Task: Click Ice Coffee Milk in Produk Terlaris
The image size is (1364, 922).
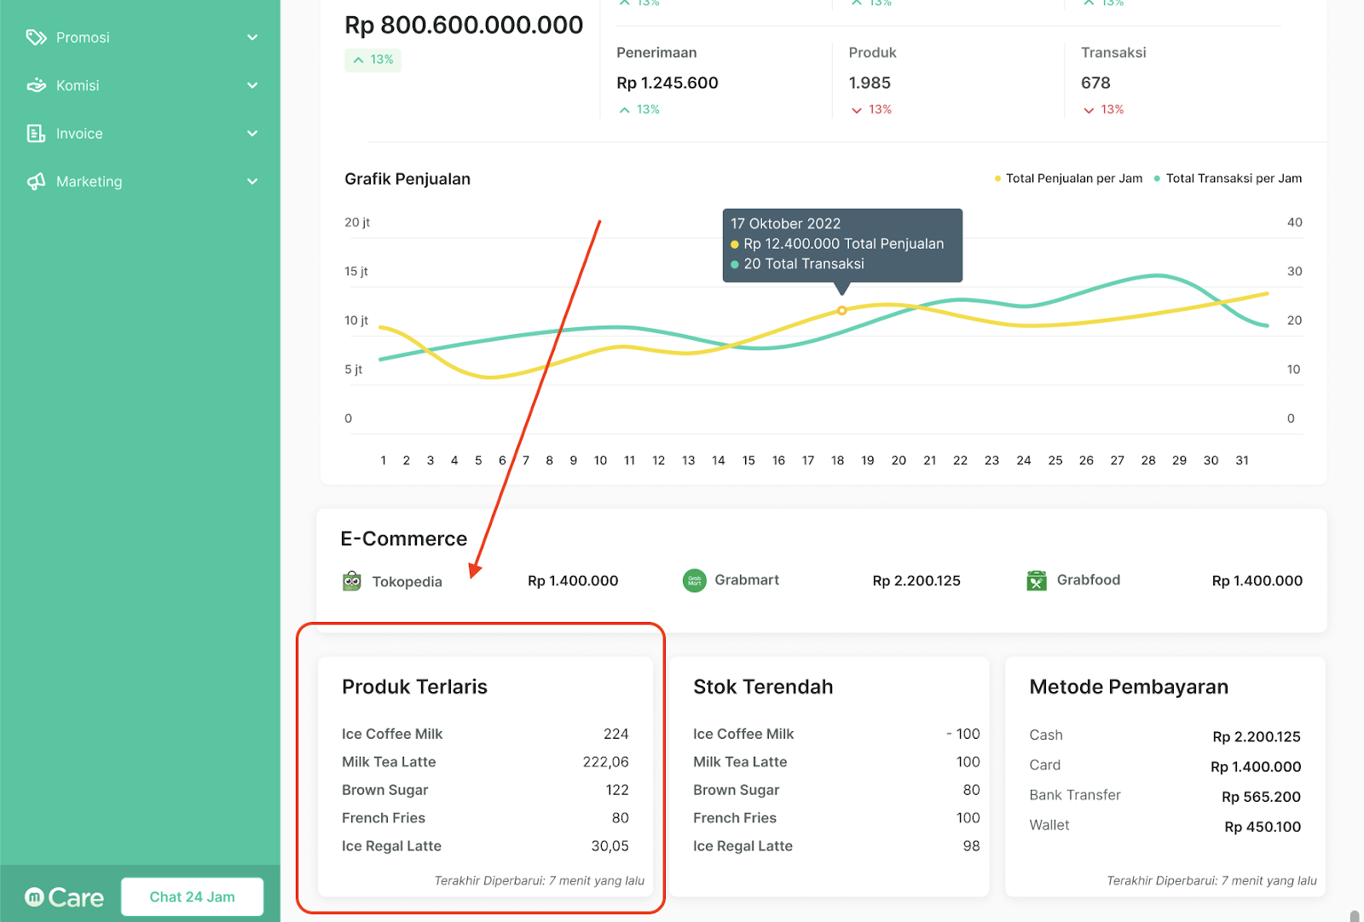Action: pyautogui.click(x=392, y=734)
